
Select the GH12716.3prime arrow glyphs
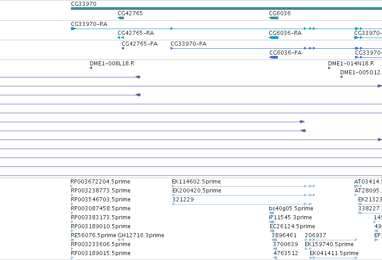click(121, 240)
